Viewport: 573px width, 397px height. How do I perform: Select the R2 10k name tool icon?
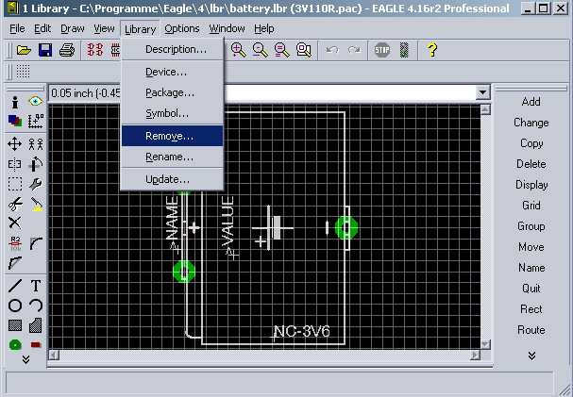point(15,243)
